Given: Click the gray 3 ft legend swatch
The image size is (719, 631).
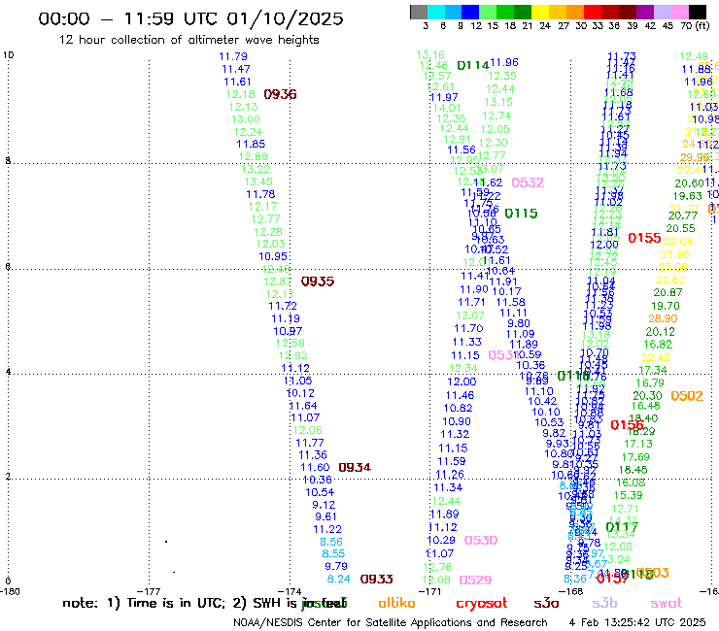Looking at the screenshot, I should point(419,12).
